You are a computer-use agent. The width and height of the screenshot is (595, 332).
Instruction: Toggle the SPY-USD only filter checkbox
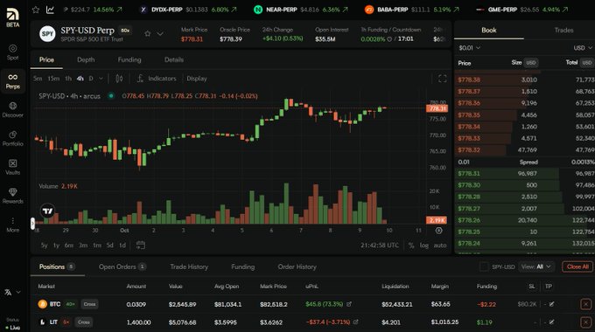pos(484,266)
